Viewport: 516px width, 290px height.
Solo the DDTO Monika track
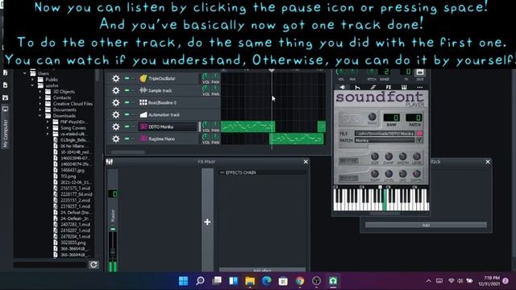tap(133, 126)
